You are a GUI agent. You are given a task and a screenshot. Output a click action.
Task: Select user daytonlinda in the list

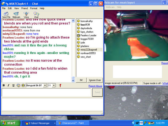(x=86, y=28)
